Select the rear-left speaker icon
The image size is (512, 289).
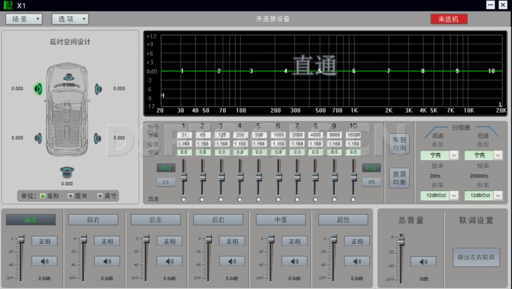38,138
